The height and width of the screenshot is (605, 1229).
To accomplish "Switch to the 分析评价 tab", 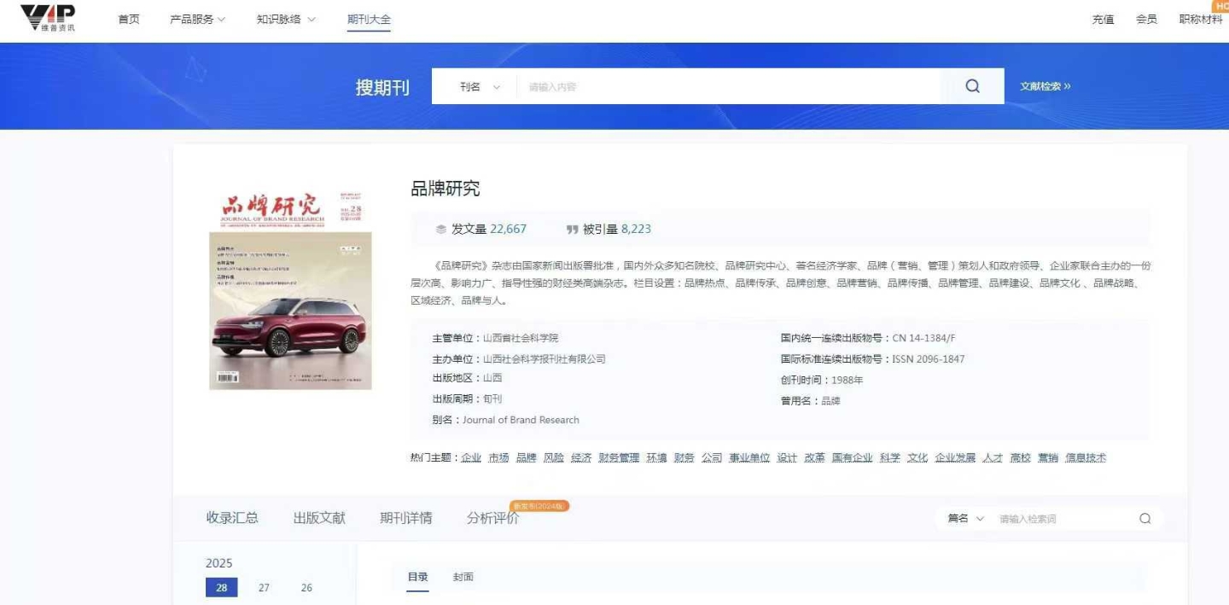I will coord(492,518).
